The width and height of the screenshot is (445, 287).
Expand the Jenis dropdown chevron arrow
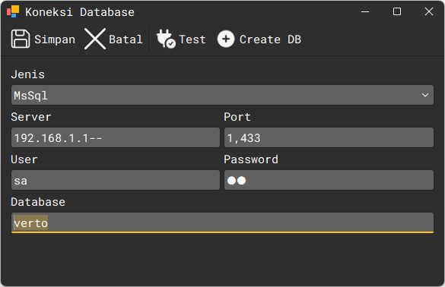point(425,95)
